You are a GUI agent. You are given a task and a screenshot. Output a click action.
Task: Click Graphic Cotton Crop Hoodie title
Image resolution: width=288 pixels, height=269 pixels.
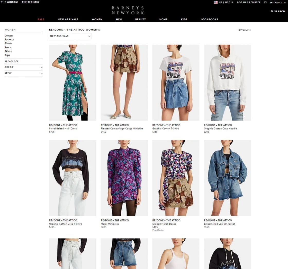220,129
